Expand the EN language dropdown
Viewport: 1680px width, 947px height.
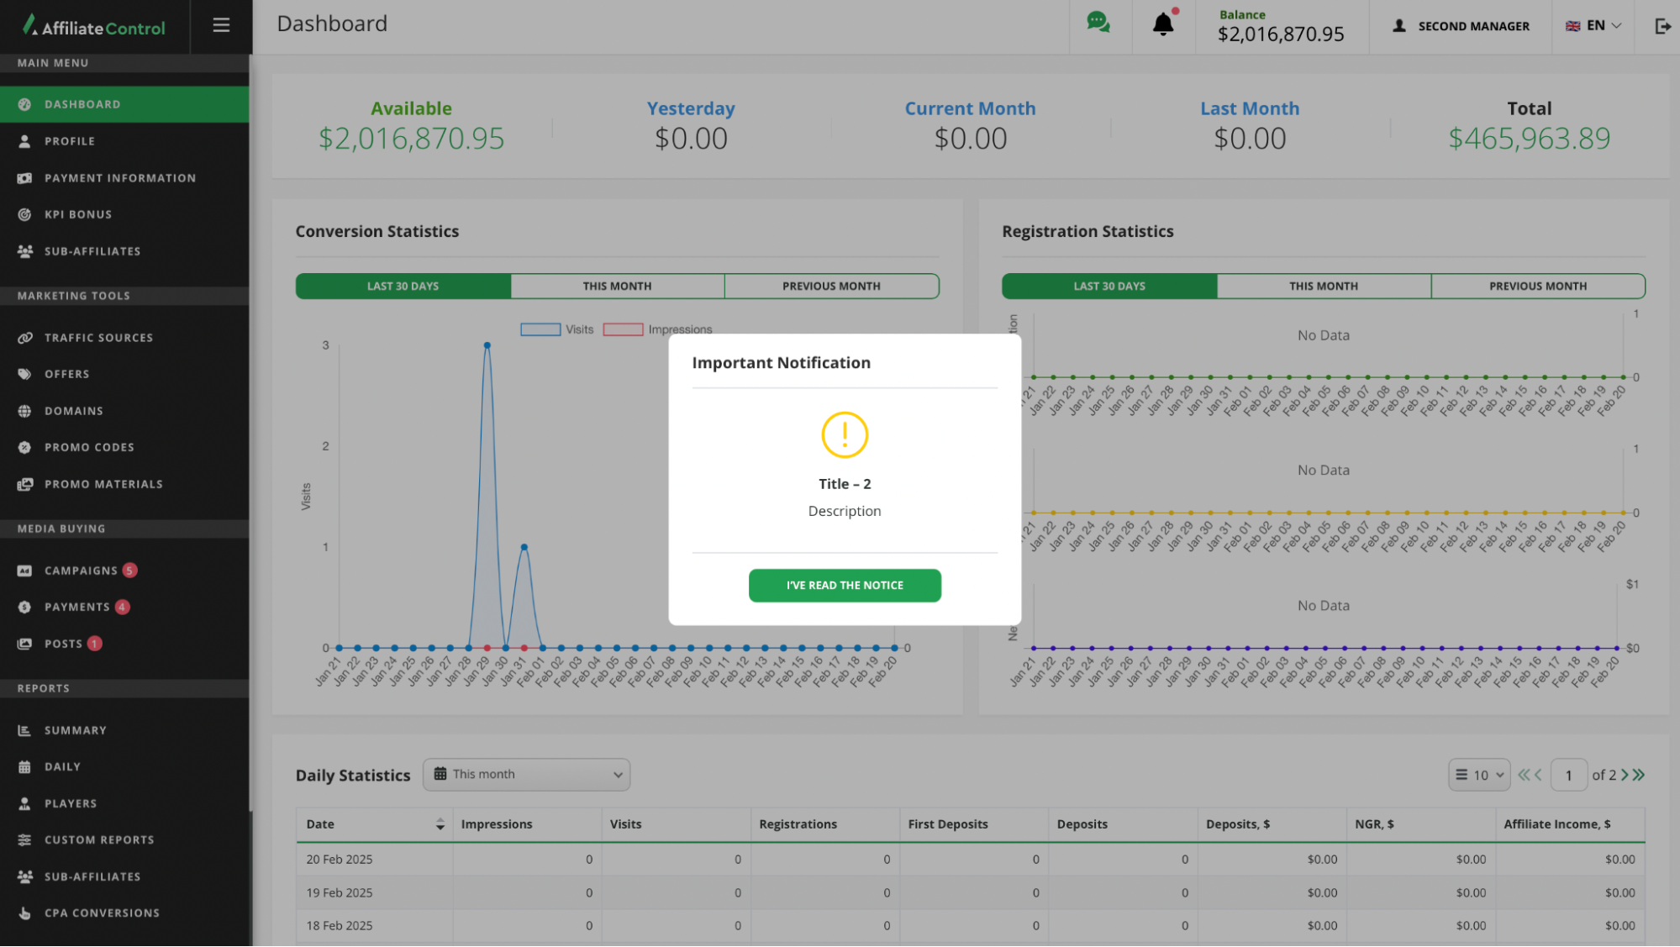[x=1593, y=26]
